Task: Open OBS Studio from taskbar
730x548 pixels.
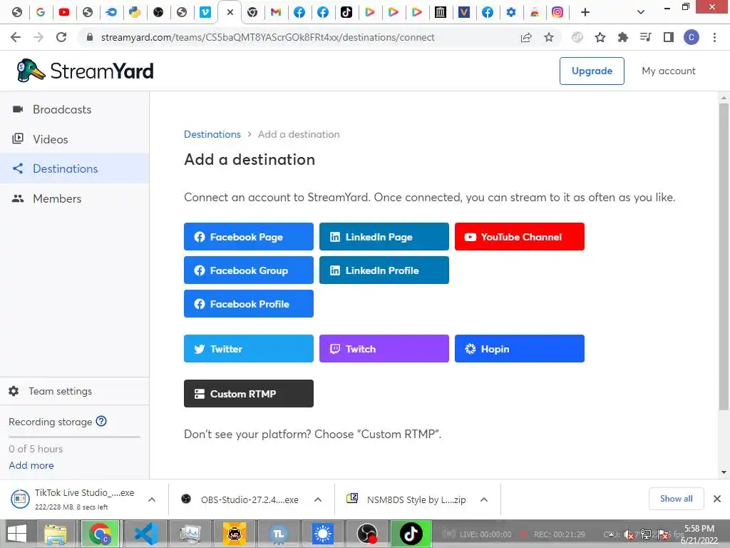Action: (367, 534)
